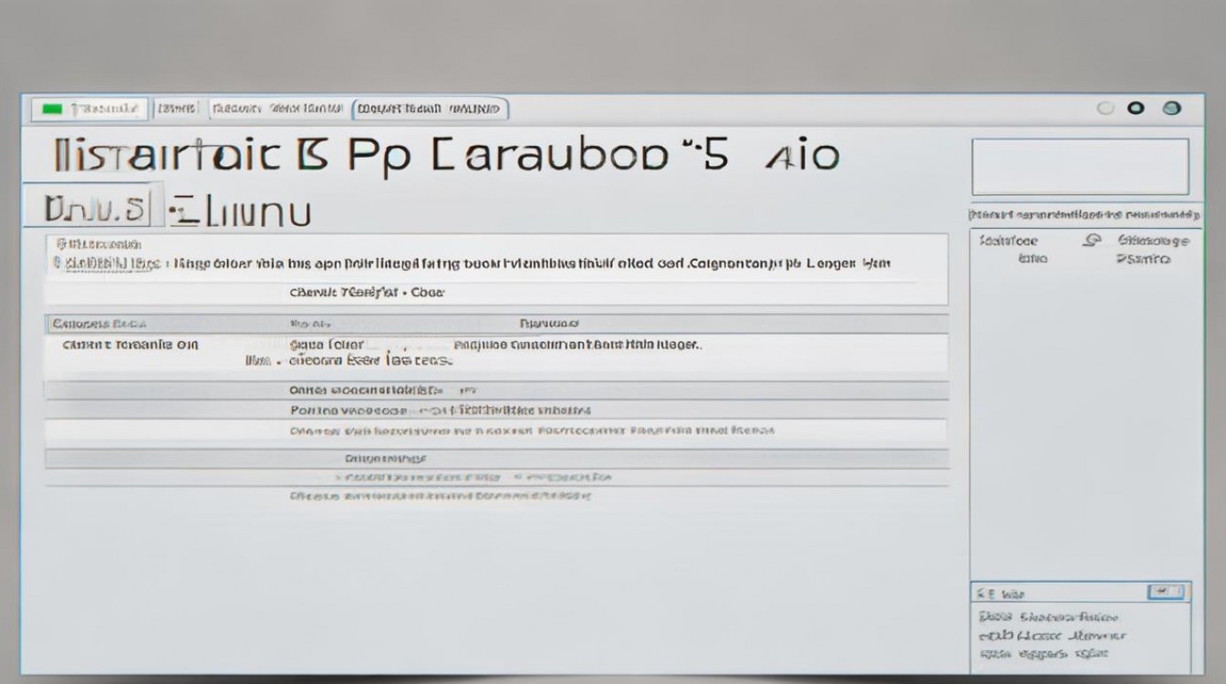Click the third table header column label
The image size is (1226, 684).
coord(549,324)
